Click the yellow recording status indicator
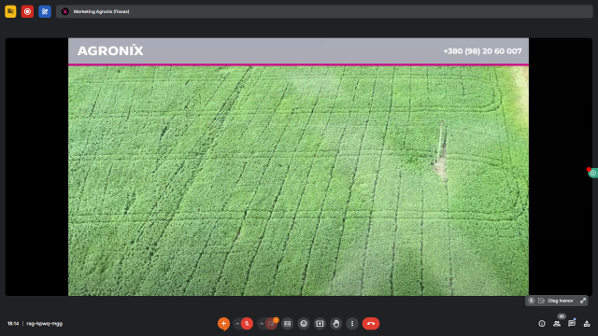 [x=10, y=11]
